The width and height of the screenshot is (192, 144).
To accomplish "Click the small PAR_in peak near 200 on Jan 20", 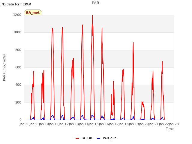I will (142, 102).
